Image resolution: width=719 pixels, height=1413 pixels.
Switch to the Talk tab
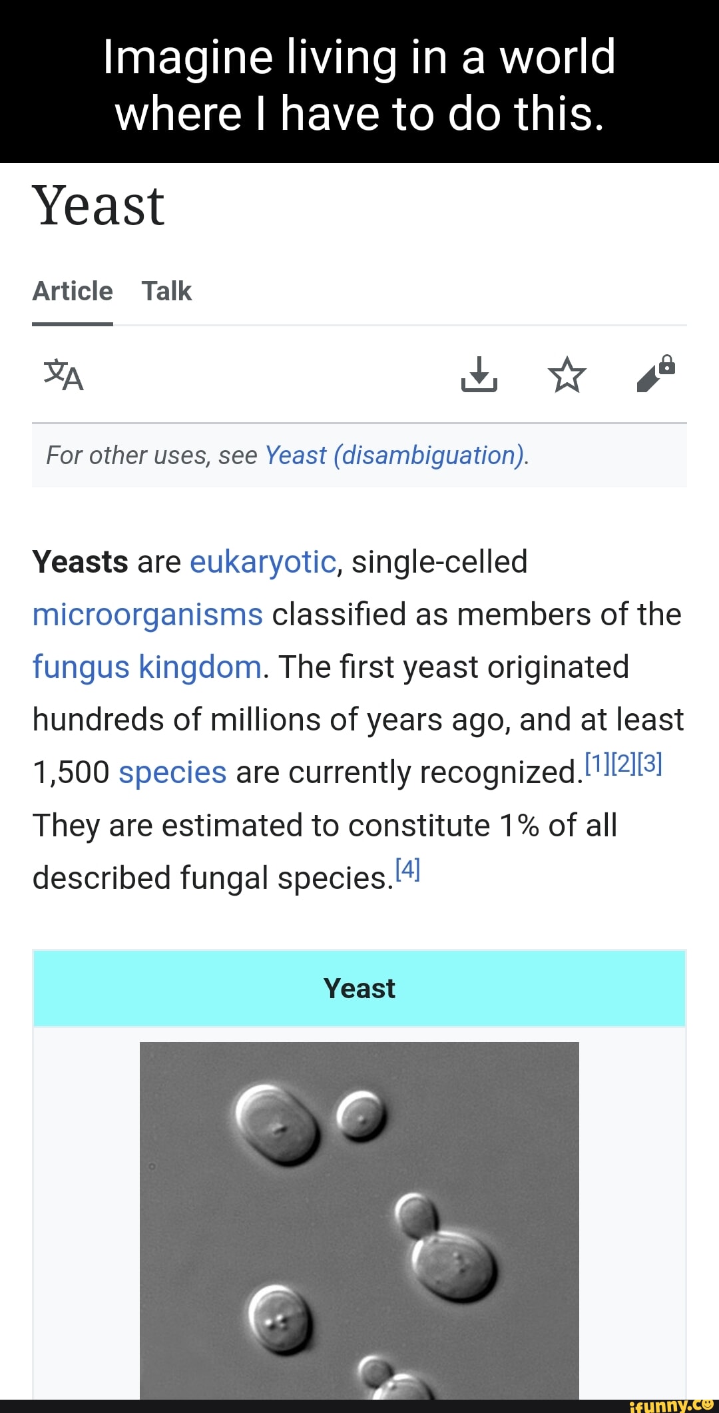(x=167, y=291)
